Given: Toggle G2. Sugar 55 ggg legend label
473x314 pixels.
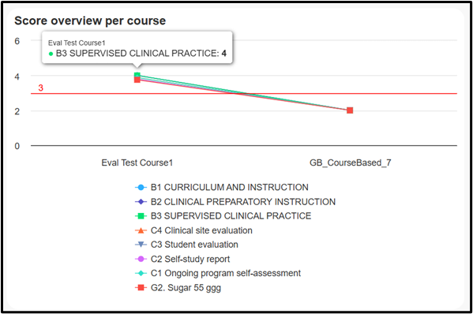Looking at the screenshot, I should tap(186, 288).
